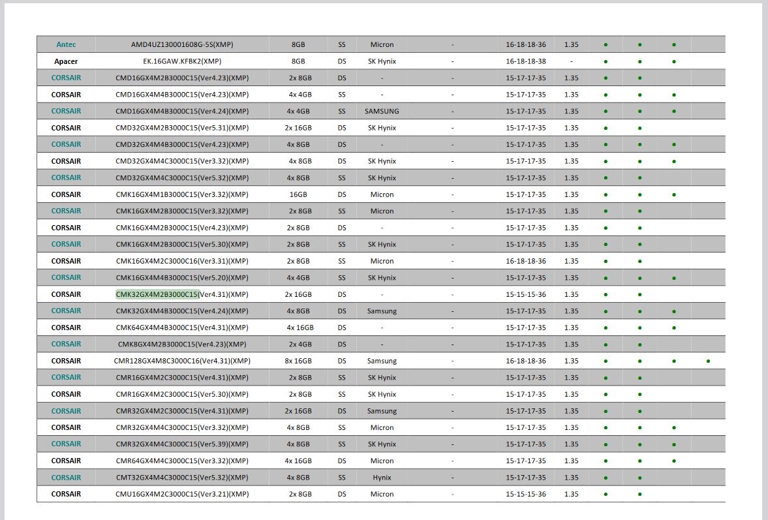Select CMR32GX4M4C3000C15(Ver5.39)(XMP) cell
This screenshot has width=768, height=520.
(182, 444)
